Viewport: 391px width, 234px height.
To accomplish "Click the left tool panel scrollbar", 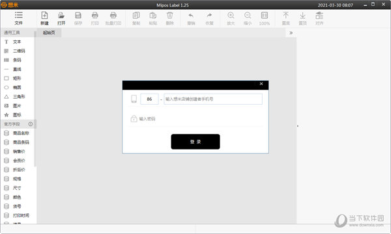I will [35, 99].
